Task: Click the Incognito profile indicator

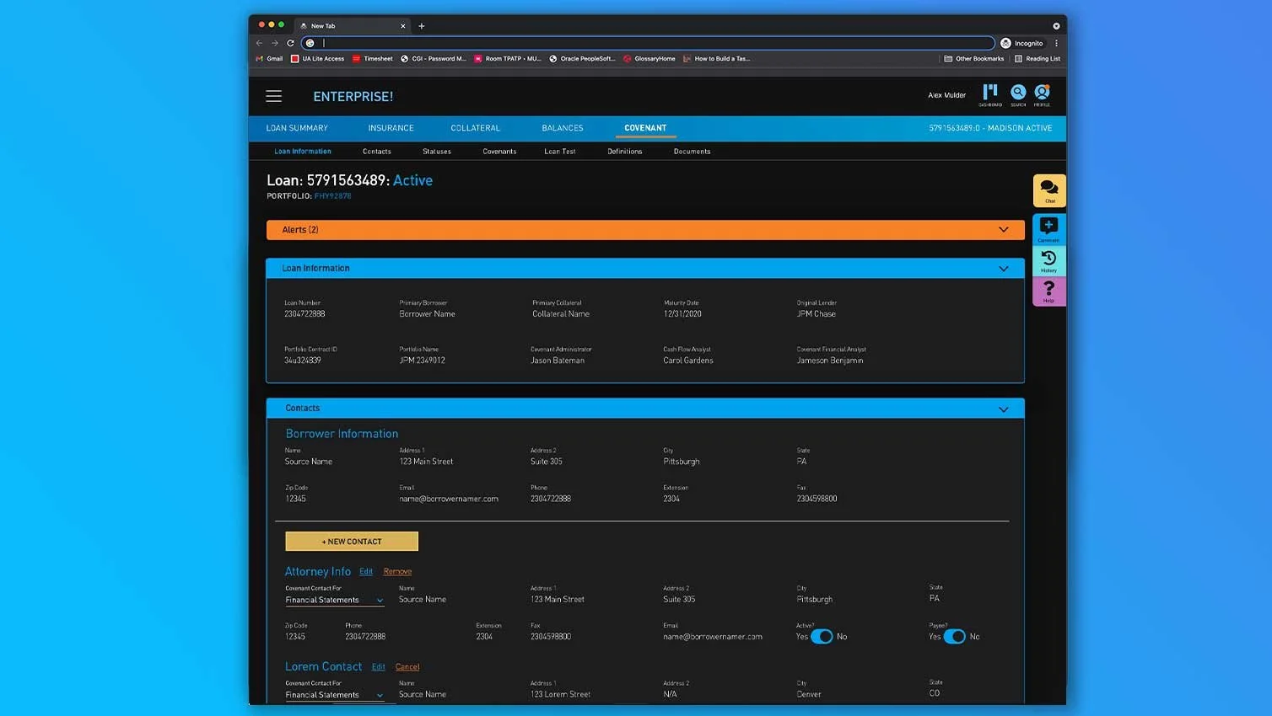Action: pos(1021,43)
